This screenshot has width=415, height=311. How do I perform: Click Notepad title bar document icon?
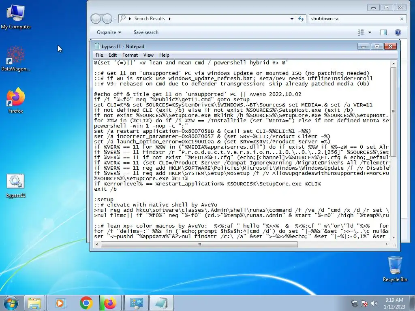click(x=97, y=46)
